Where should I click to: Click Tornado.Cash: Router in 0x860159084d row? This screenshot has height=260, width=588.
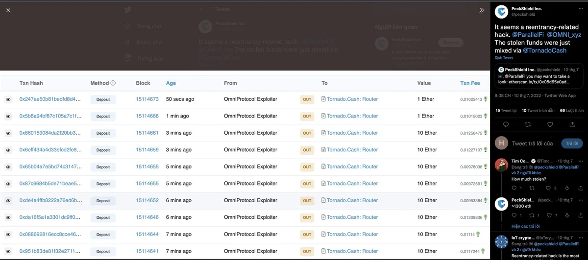pos(352,133)
